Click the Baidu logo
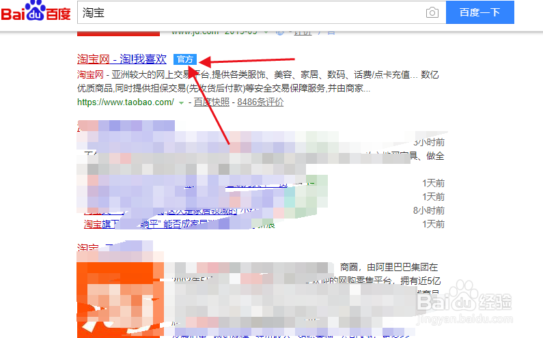Image resolution: width=543 pixels, height=338 pixels. pos(36,12)
